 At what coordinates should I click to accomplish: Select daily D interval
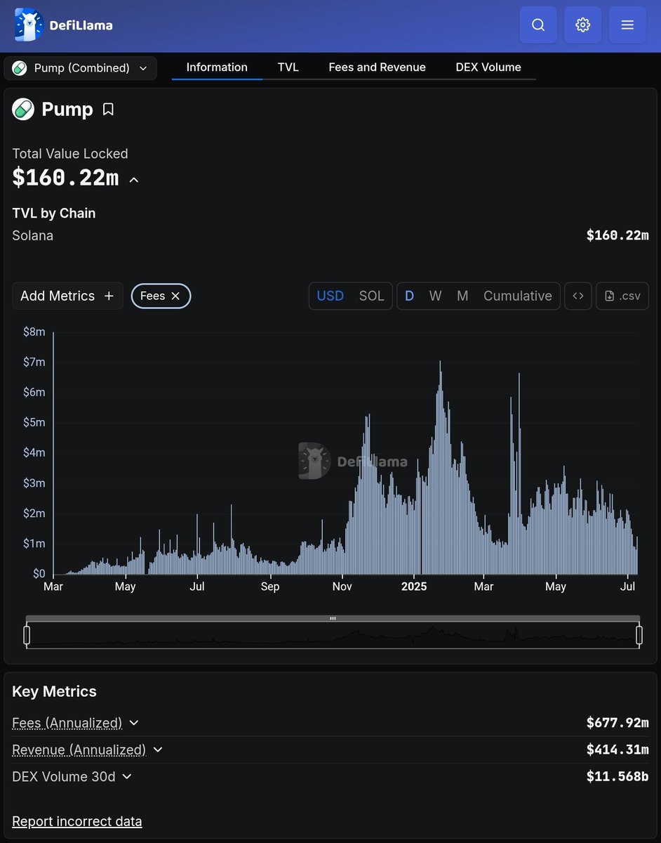(x=410, y=296)
